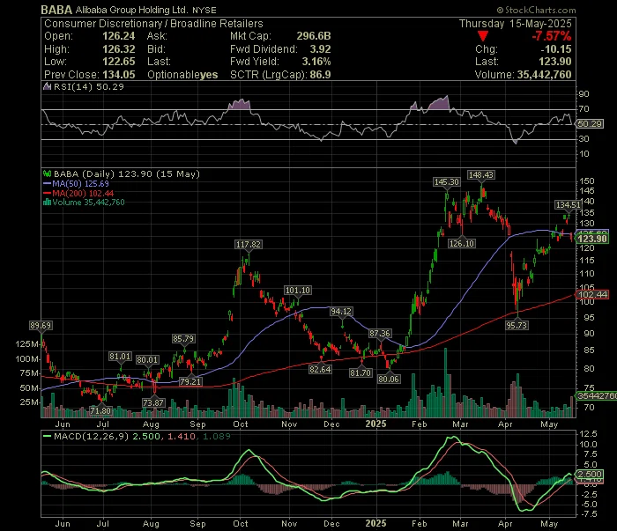The width and height of the screenshot is (617, 531).
Task: Click the SCTR (LrgCap) 86.9 value
Action: click(x=320, y=75)
